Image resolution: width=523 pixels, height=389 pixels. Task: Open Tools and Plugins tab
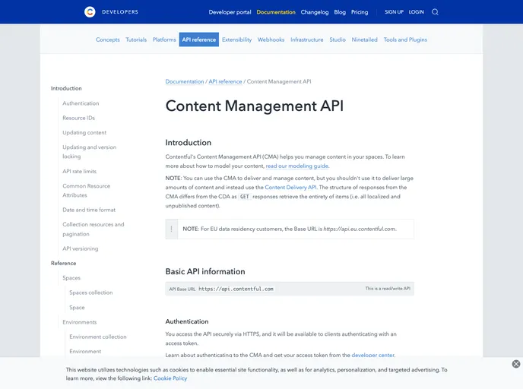[x=405, y=40]
